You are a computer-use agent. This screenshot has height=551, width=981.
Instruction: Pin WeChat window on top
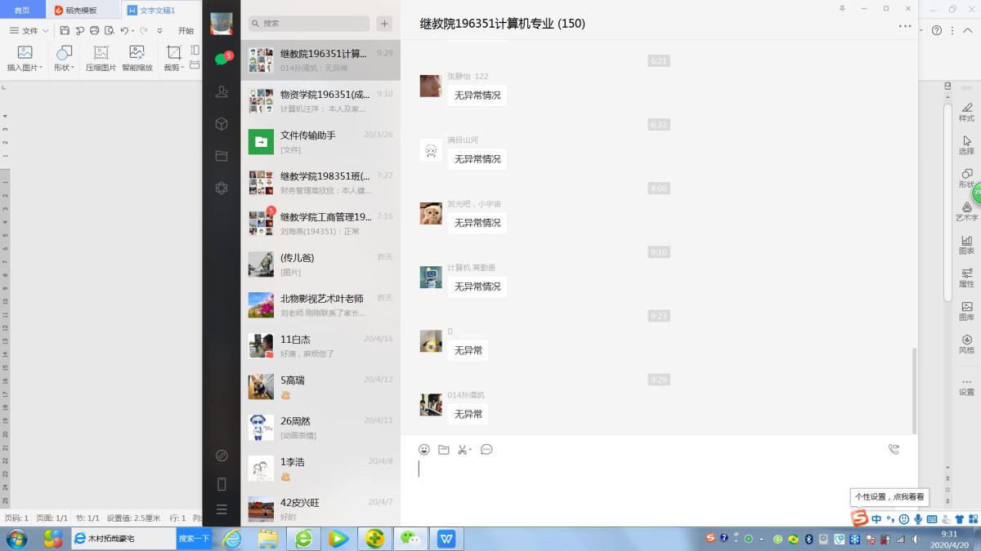pos(842,8)
